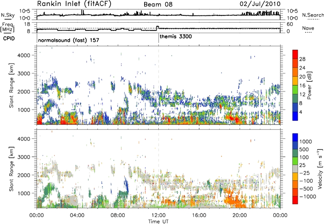Pick the light green 12–16 dB colorbar segment
Screen dimensions: 324x224
click(x=295, y=90)
